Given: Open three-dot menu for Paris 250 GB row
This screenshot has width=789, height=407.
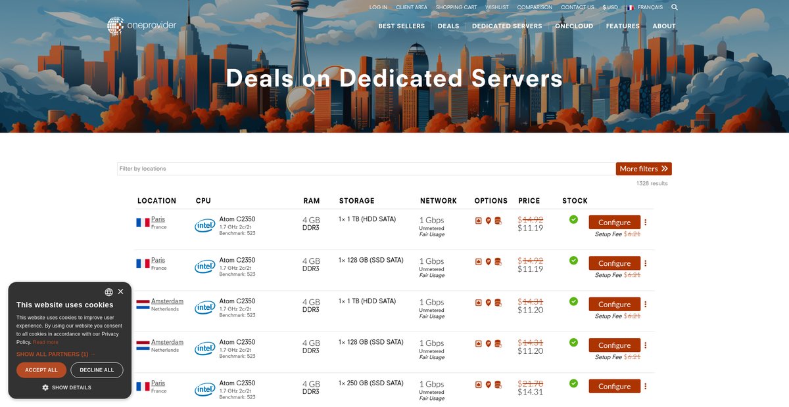Looking at the screenshot, I should coord(646,387).
